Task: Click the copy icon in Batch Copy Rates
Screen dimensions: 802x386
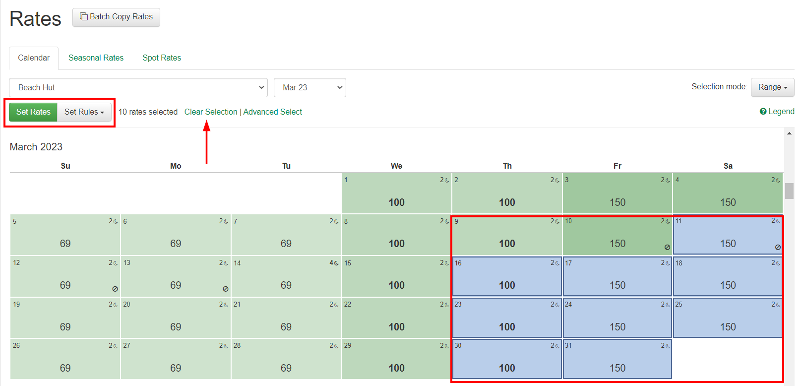Action: point(83,17)
